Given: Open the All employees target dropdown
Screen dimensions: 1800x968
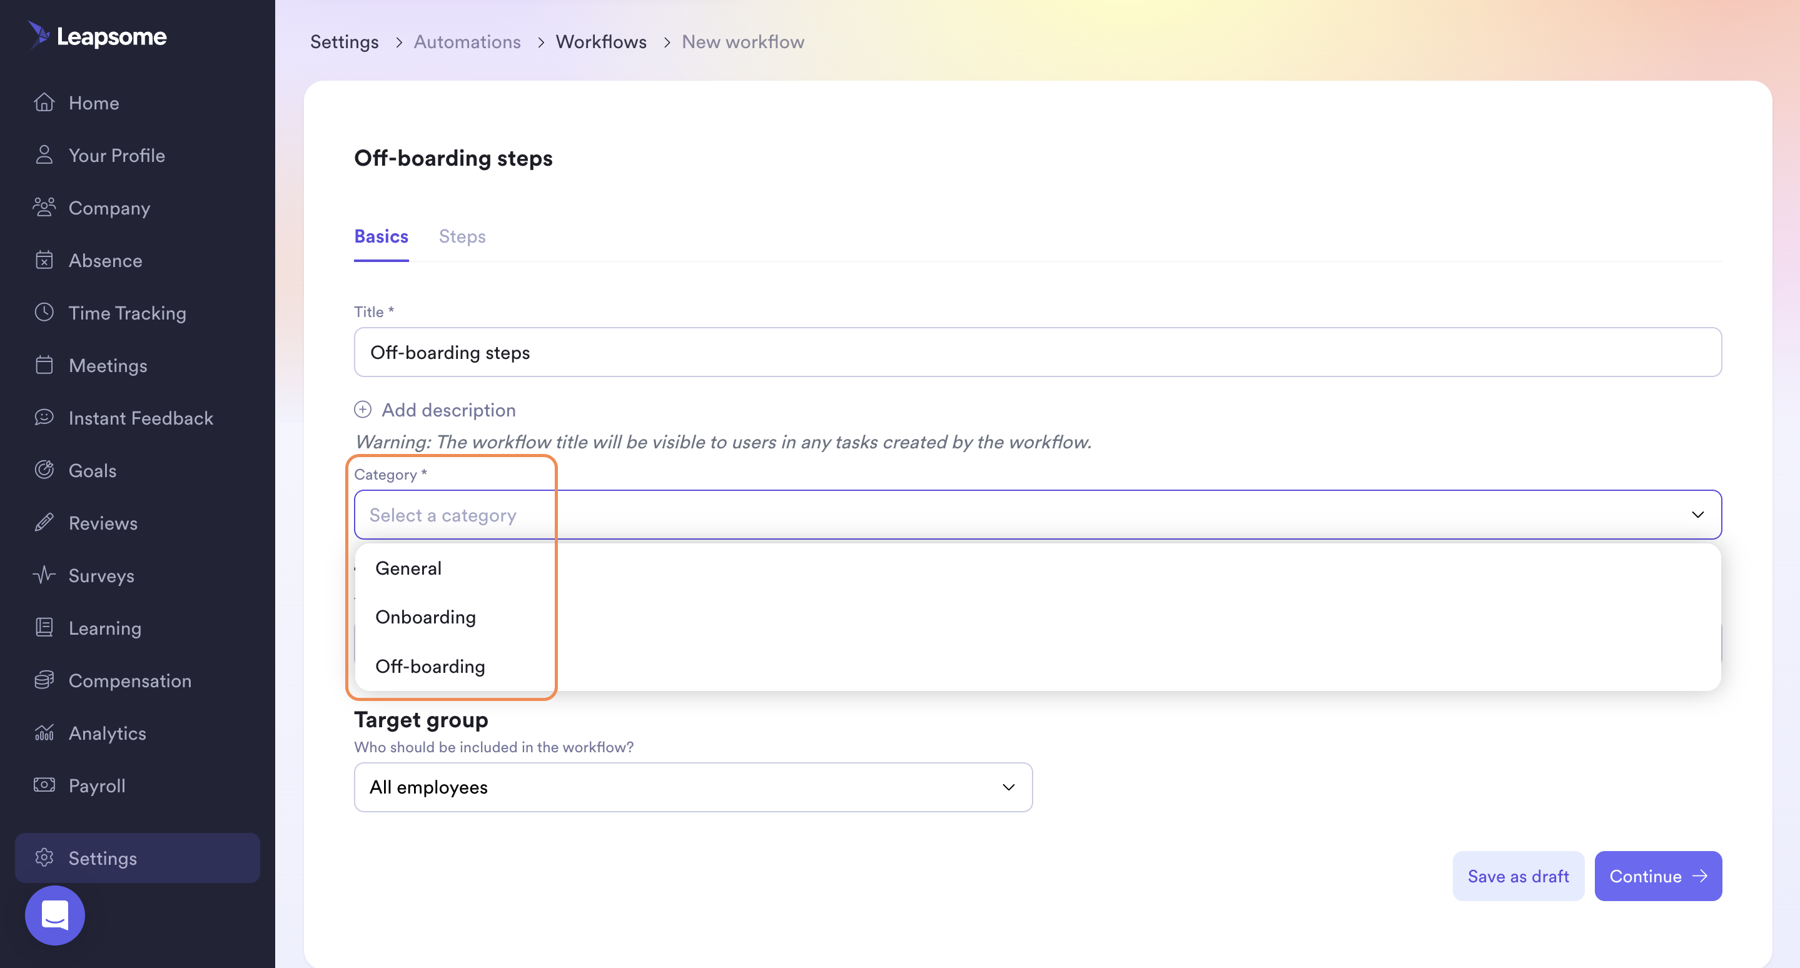Looking at the screenshot, I should pyautogui.click(x=692, y=787).
